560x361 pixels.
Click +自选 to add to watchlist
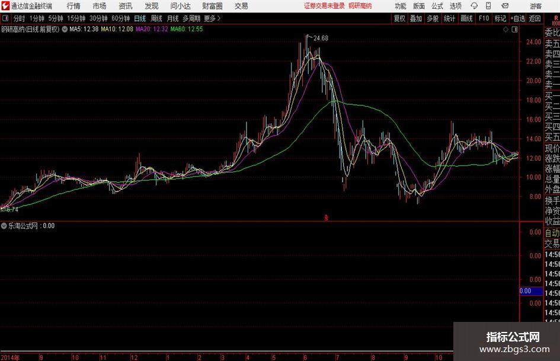(x=517, y=18)
